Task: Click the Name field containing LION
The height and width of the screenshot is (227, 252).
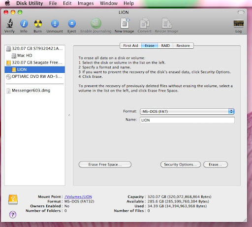Action: click(187, 120)
